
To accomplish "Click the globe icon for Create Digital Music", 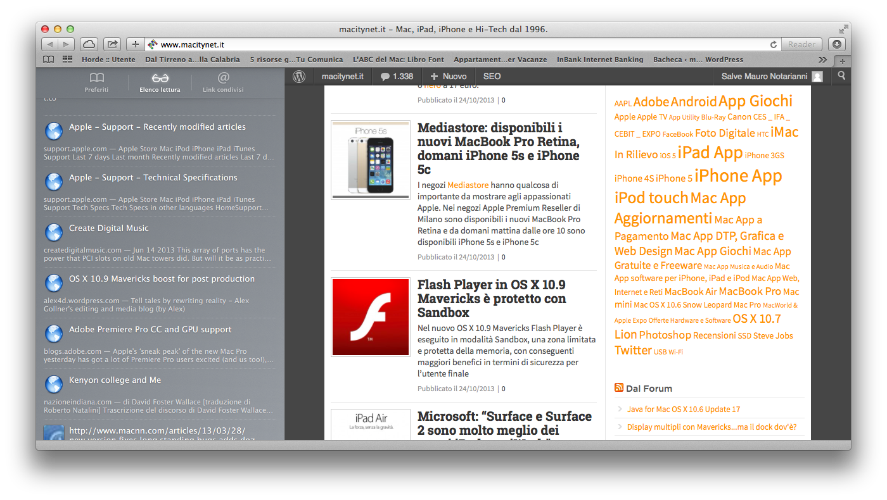I will (54, 232).
